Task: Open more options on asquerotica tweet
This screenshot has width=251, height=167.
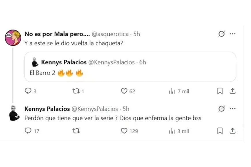Action: click(233, 34)
